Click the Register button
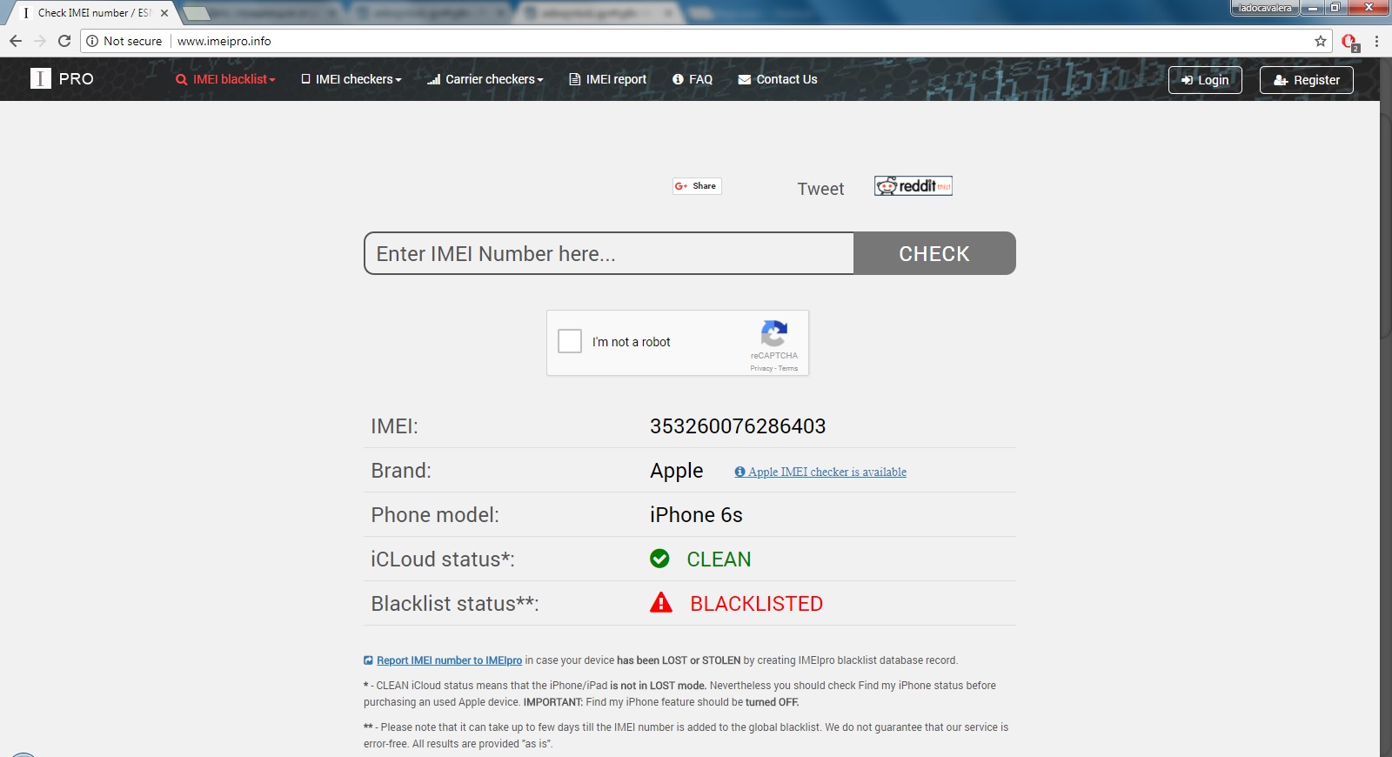Screen dimensions: 1392x757 coord(1307,80)
